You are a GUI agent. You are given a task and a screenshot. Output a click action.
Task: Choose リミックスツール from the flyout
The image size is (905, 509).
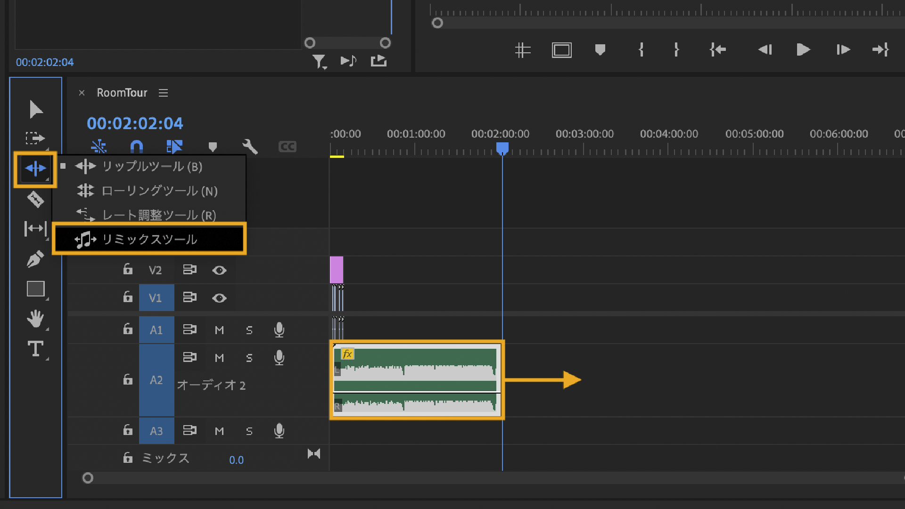pos(149,239)
